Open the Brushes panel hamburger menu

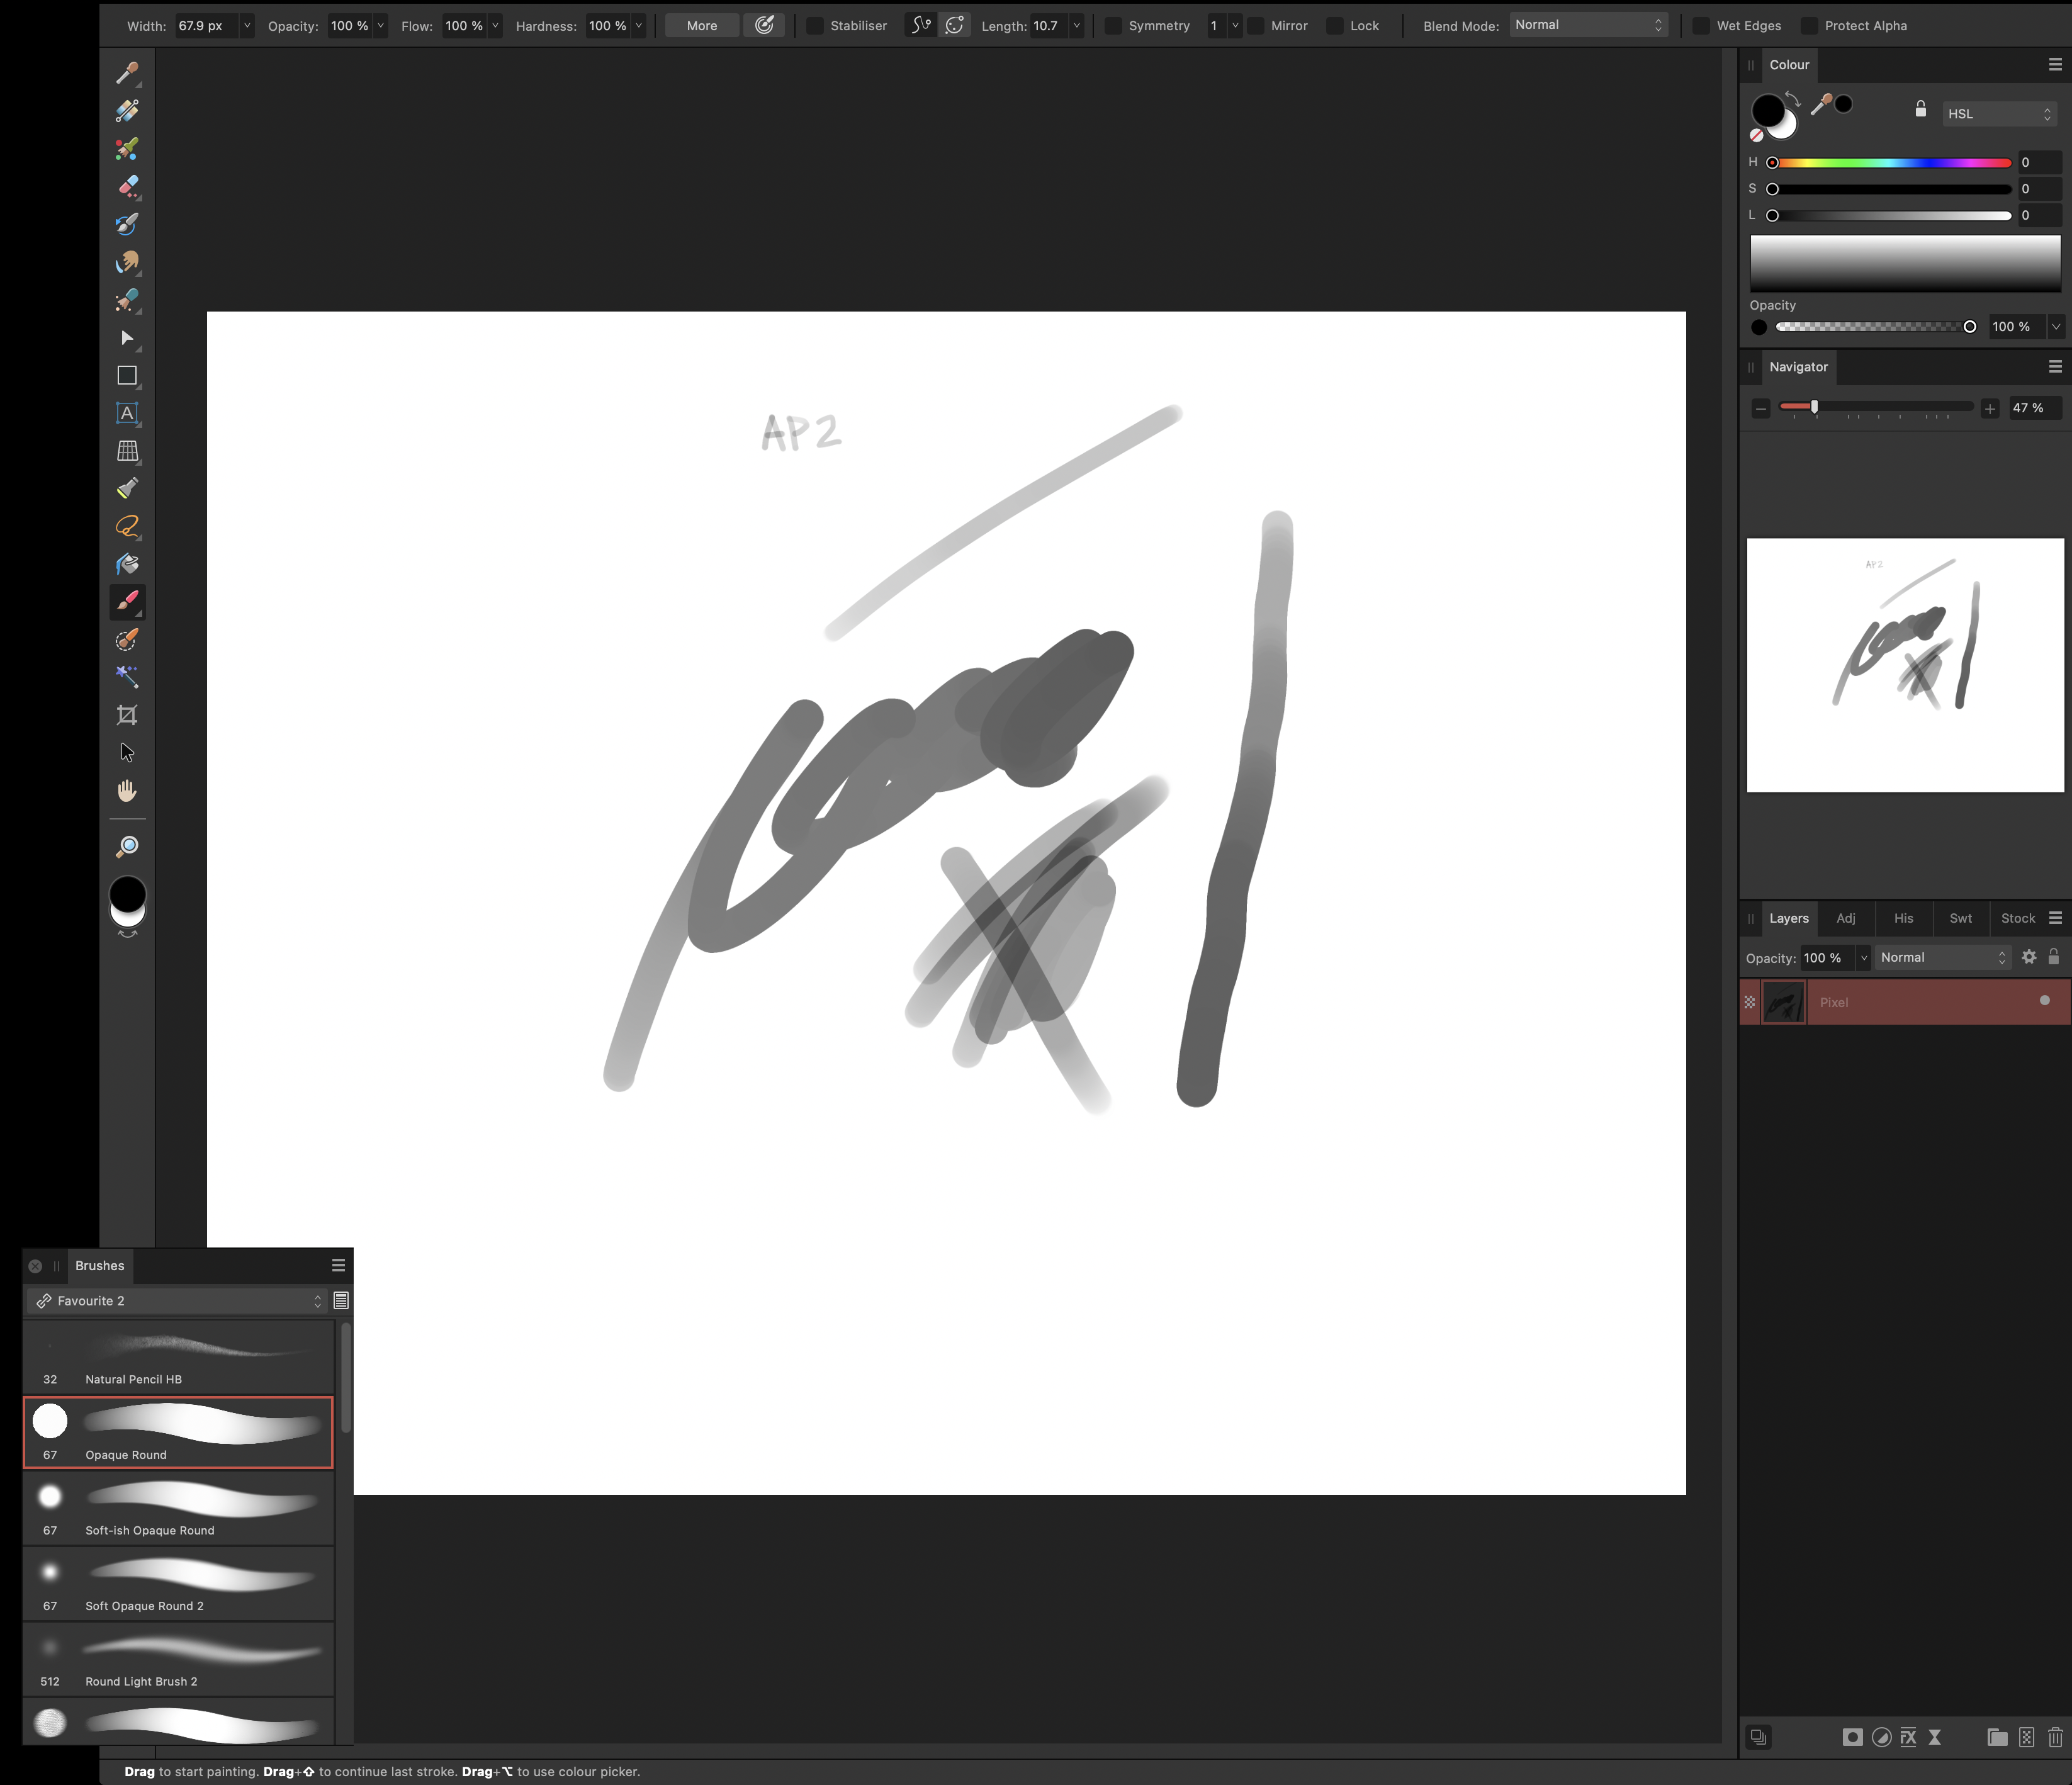338,1265
